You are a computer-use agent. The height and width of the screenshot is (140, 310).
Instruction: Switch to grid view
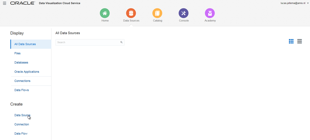click(291, 41)
